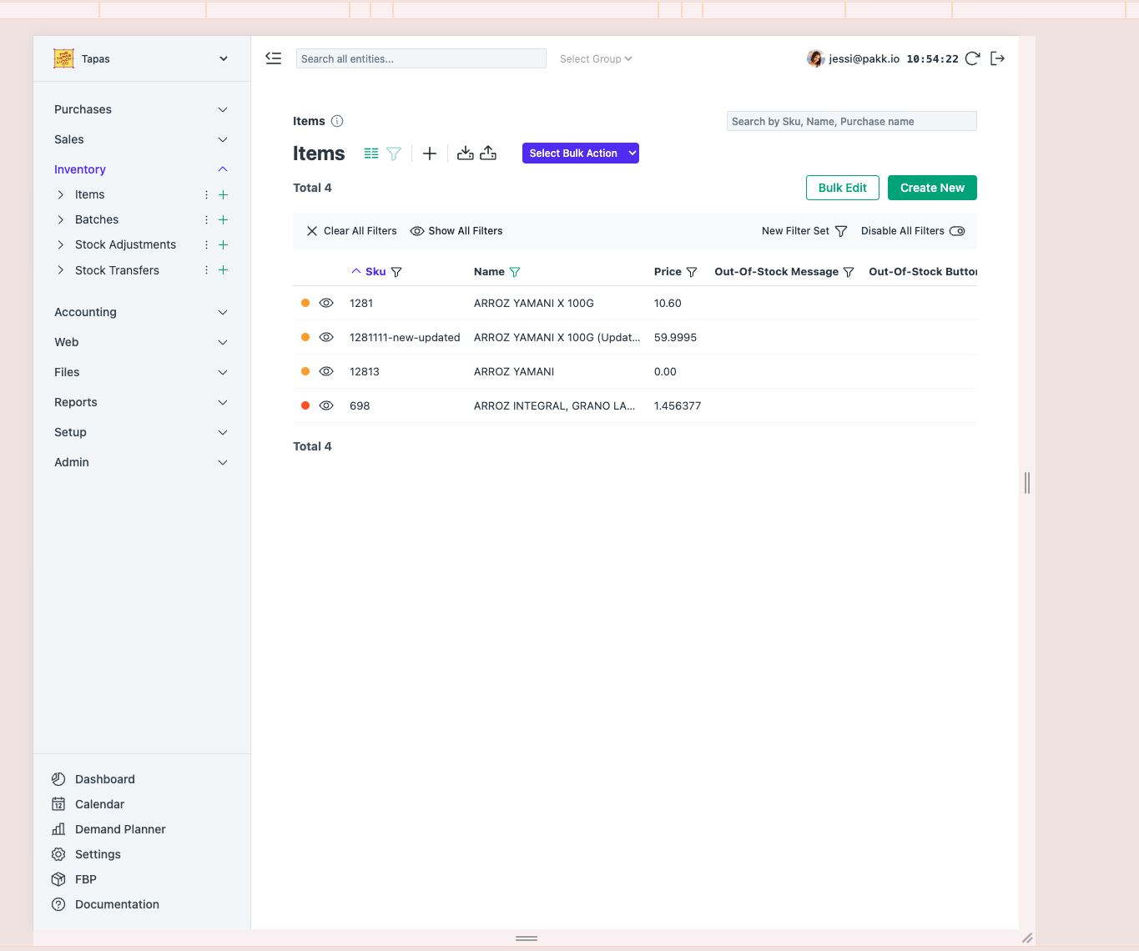
Task: Open the Select Bulk Action dropdown
Action: tap(580, 153)
